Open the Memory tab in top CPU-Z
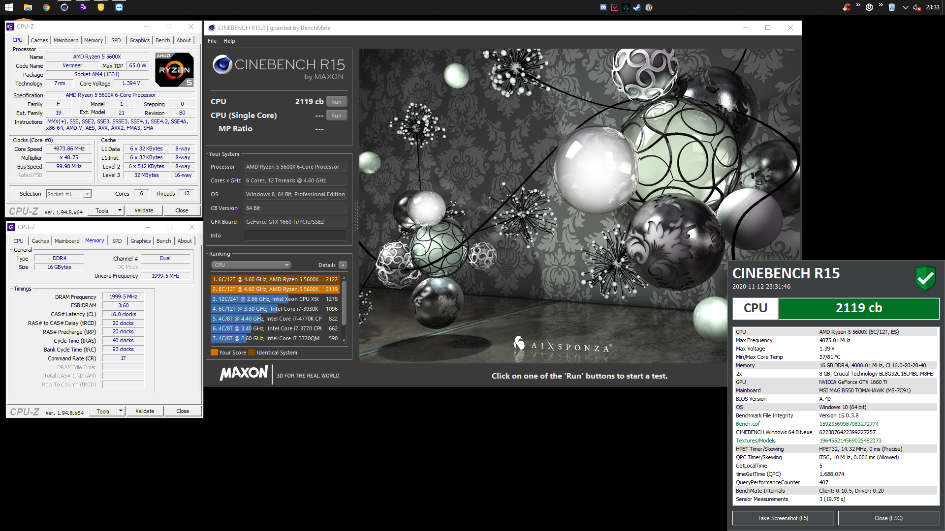The width and height of the screenshot is (945, 531). pos(94,40)
